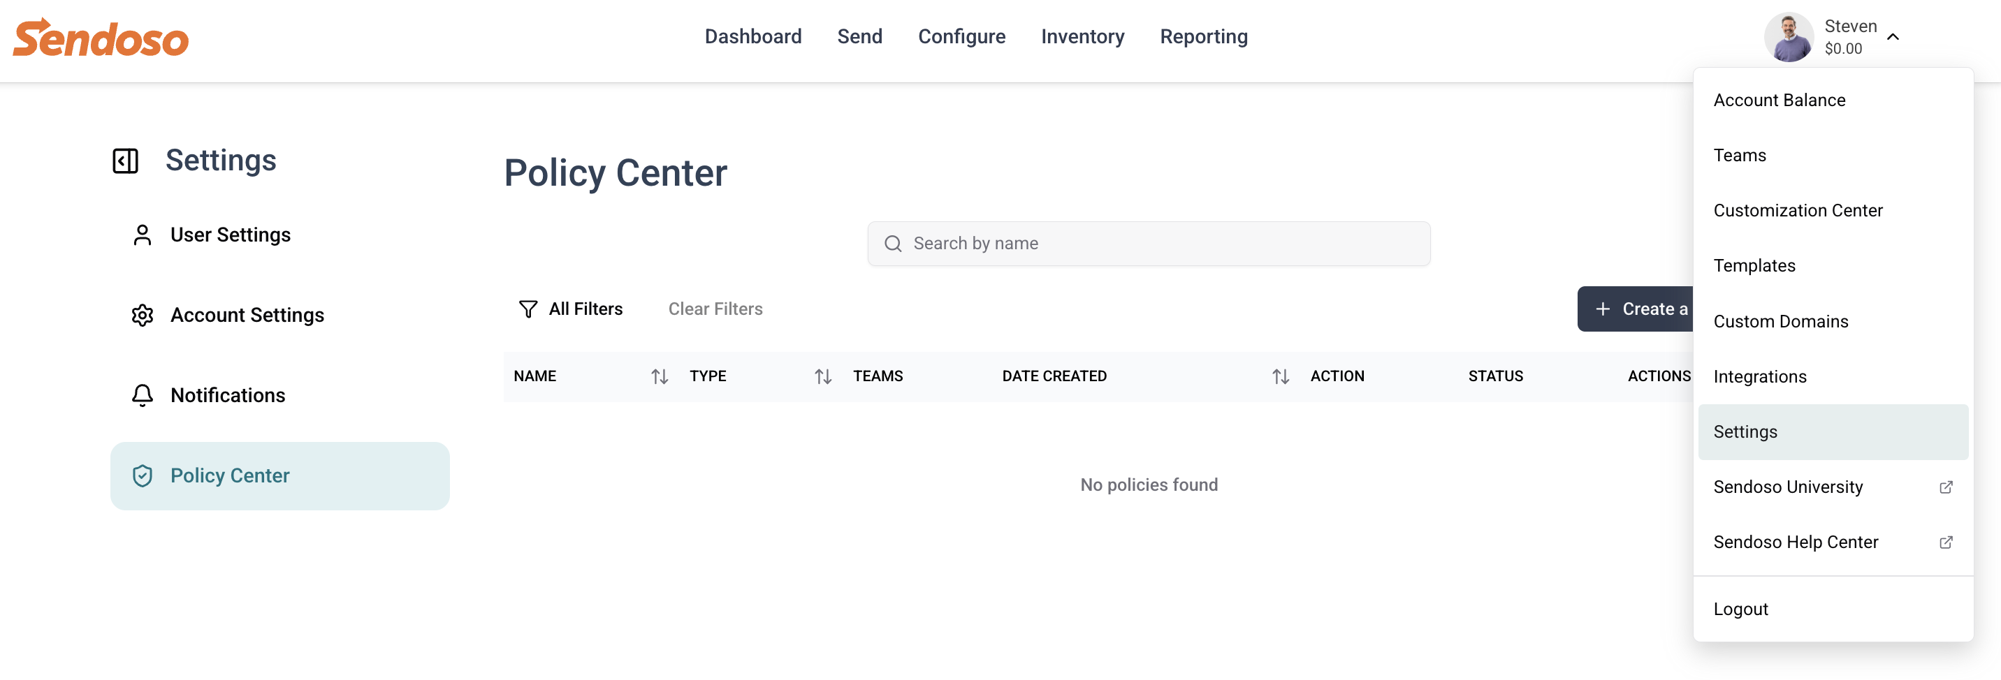Viewport: 2001px width, 680px height.
Task: Click the 'No policies found' message
Action: (1149, 485)
